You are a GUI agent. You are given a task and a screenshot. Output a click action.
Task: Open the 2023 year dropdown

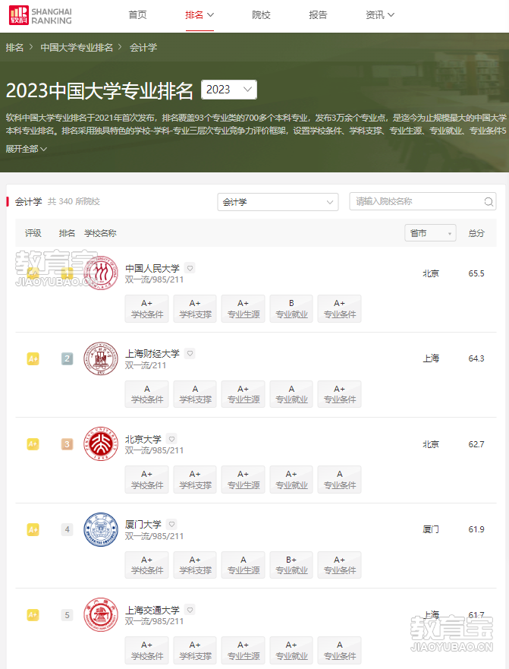(229, 90)
